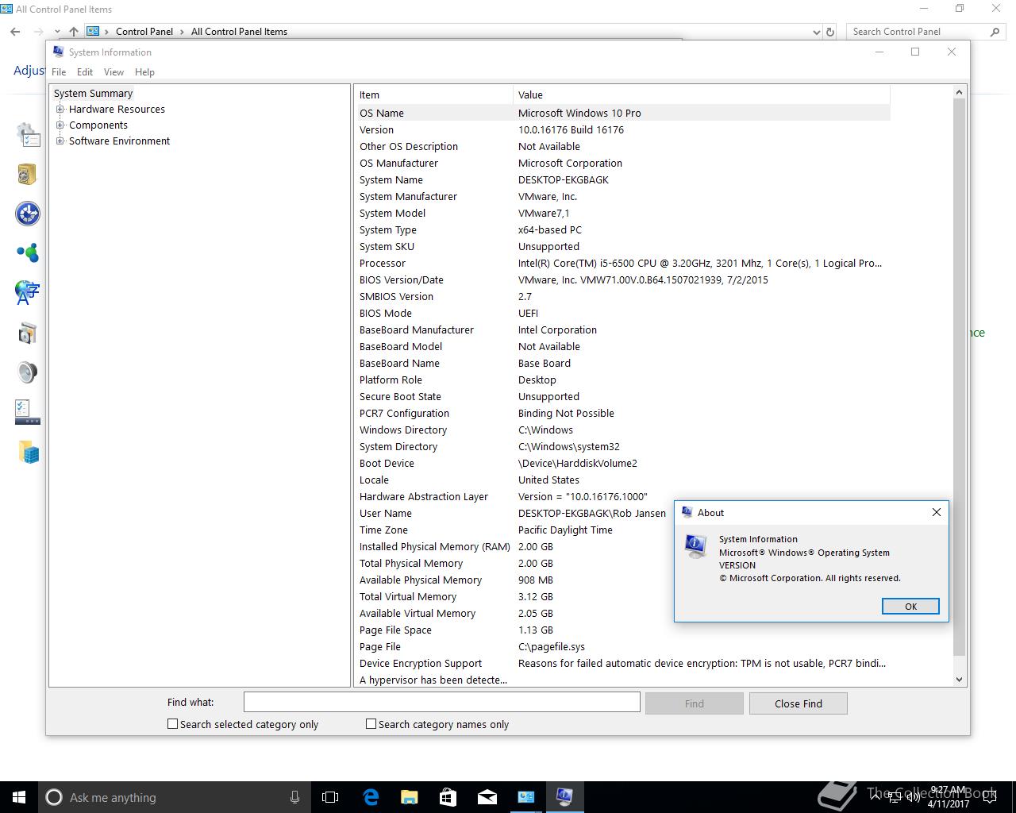Click the chevron before Control Panel in breadcrumb

tap(106, 32)
